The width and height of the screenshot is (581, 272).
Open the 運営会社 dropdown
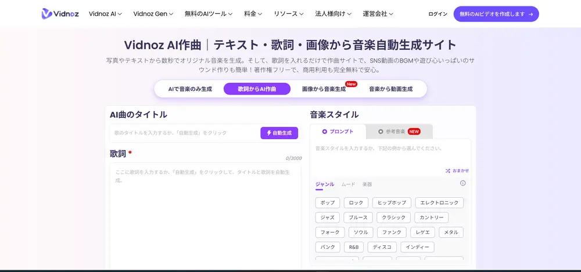click(x=378, y=14)
